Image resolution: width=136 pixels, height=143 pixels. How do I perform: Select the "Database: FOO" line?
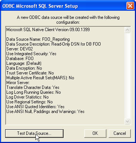tap(20, 59)
